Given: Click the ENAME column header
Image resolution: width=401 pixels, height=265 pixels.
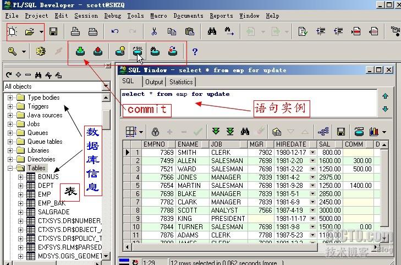Looking at the screenshot, I should coord(193,144).
